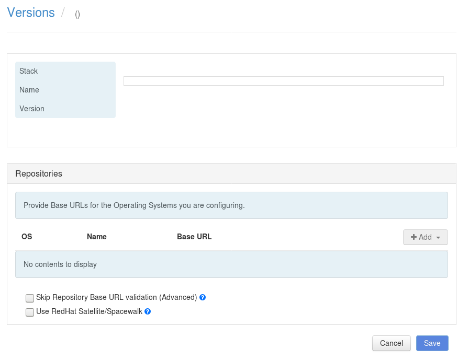
Task: Click the help icon beside Skip Repository validation
Action: (203, 297)
